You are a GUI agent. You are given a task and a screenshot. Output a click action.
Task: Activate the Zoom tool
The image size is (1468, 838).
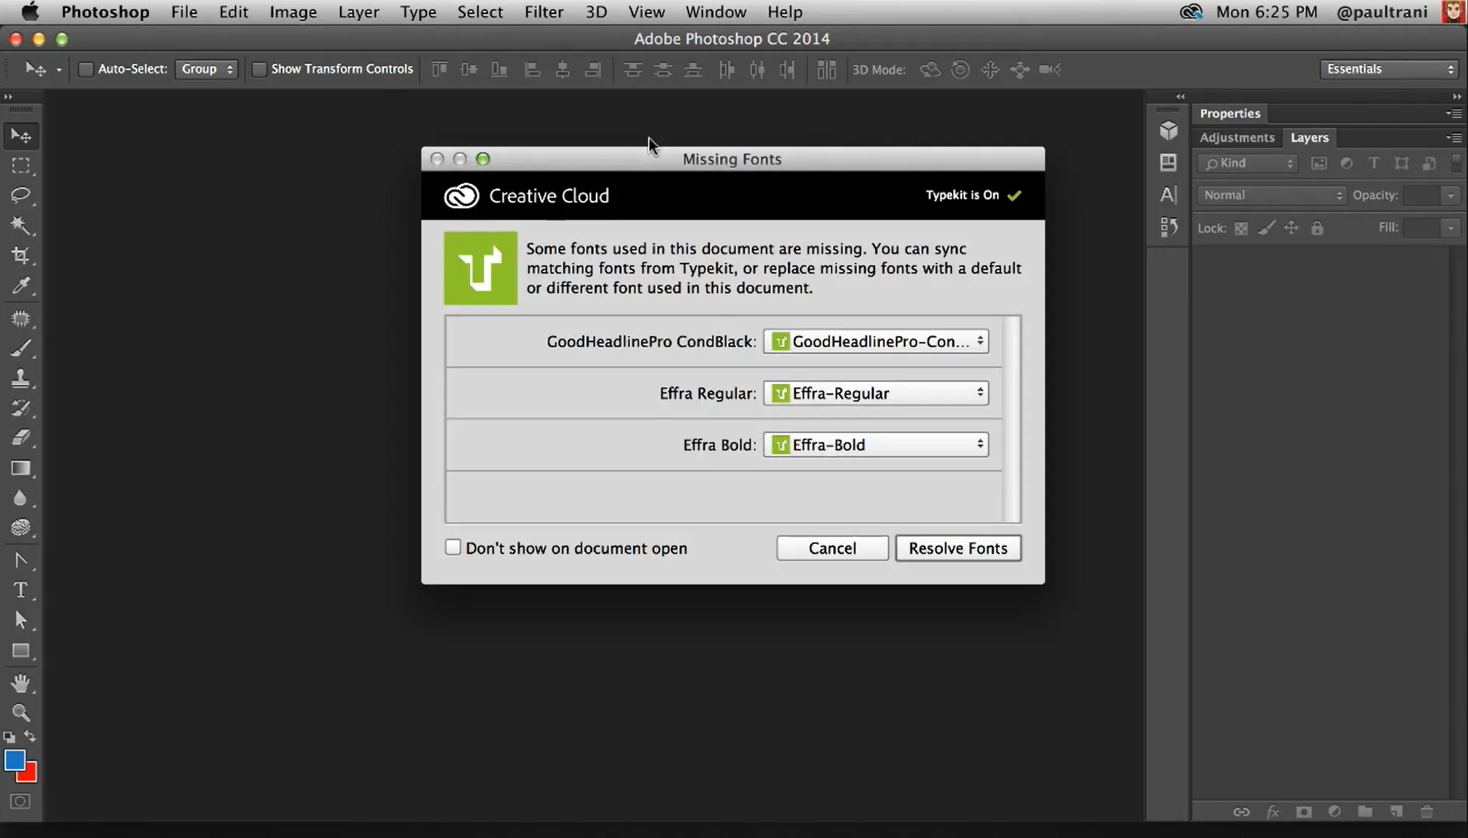pos(20,712)
